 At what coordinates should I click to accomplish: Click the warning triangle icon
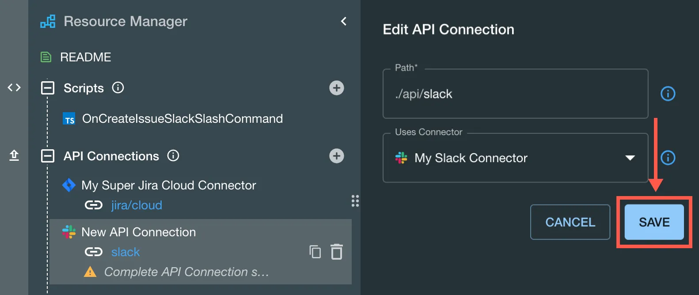tap(90, 272)
